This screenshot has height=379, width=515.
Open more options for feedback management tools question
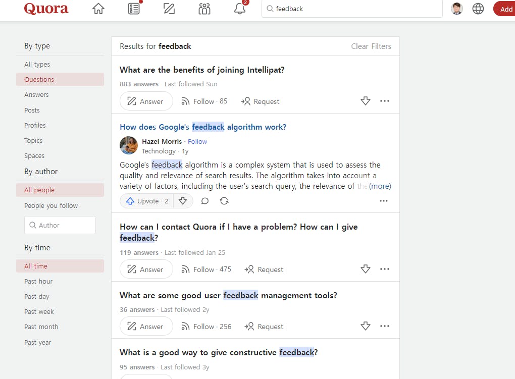pos(385,326)
